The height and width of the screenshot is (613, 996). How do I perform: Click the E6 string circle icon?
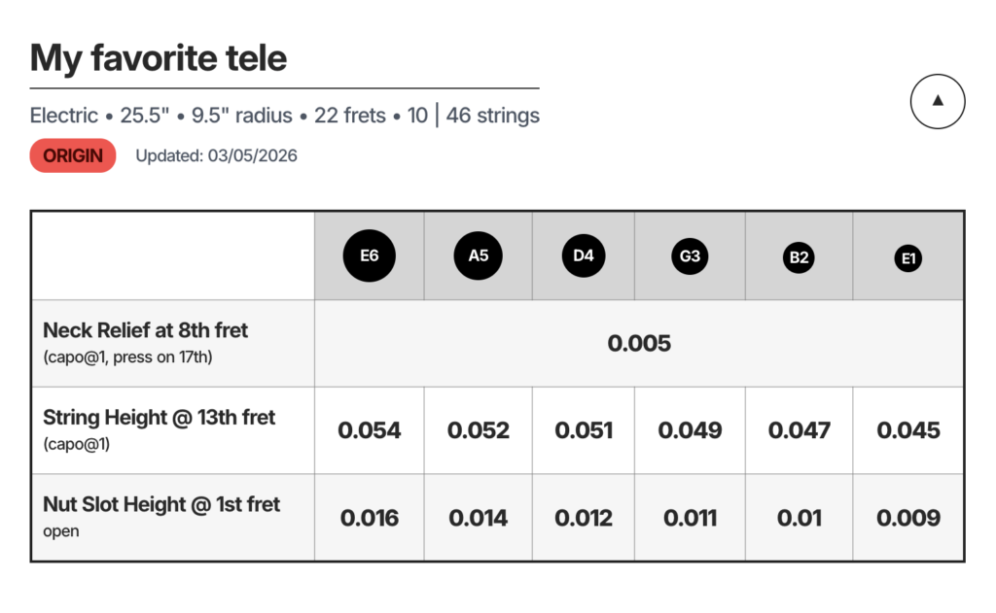[369, 256]
